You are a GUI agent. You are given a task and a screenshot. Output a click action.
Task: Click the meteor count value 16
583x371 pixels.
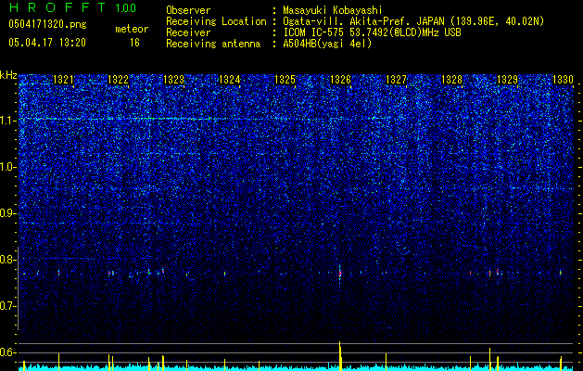pos(134,43)
